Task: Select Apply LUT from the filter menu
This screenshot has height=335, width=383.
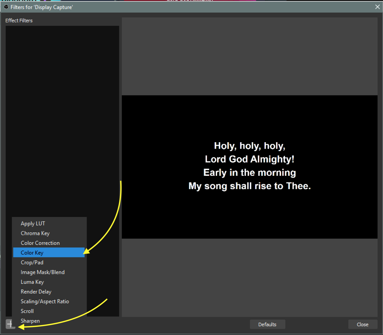Action: pyautogui.click(x=33, y=223)
